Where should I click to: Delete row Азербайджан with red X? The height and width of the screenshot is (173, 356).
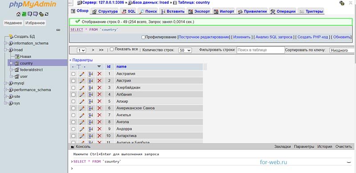coord(99,88)
